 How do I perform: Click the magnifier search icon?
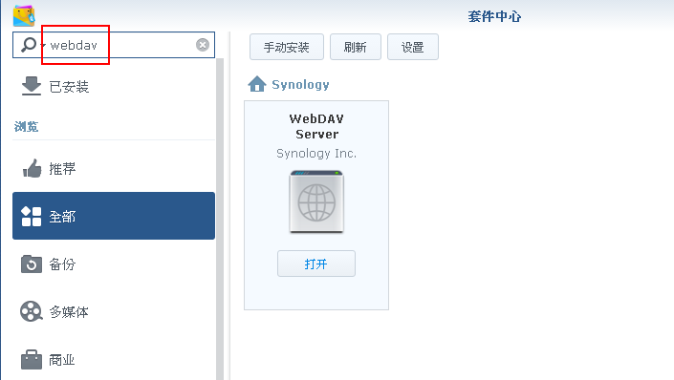click(x=29, y=44)
